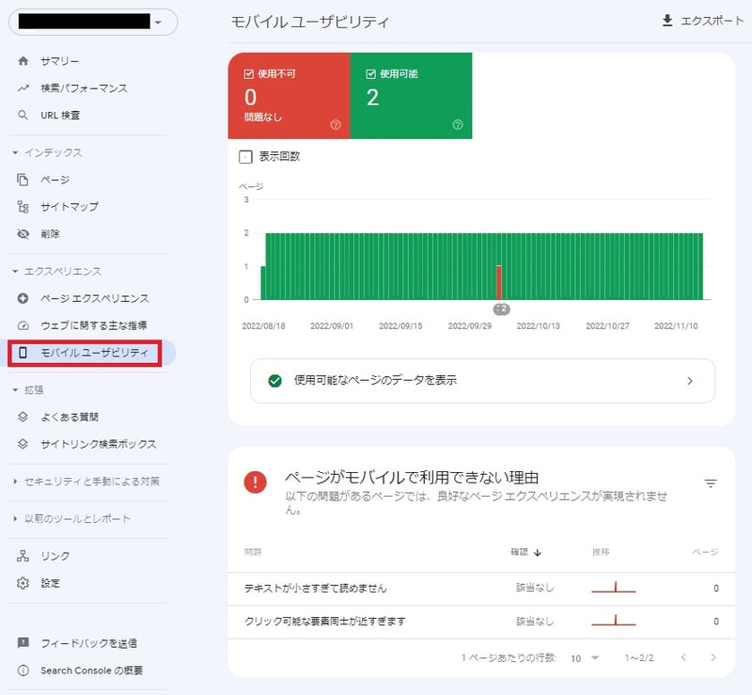Open リンク in the sidebar
The width and height of the screenshot is (752, 695).
click(55, 556)
